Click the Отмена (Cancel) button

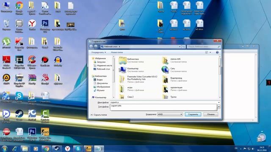[210, 114]
